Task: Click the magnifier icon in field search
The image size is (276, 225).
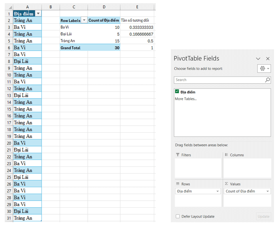Action: 267,80
